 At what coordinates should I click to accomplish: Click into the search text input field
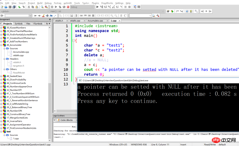click(x=17, y=15)
